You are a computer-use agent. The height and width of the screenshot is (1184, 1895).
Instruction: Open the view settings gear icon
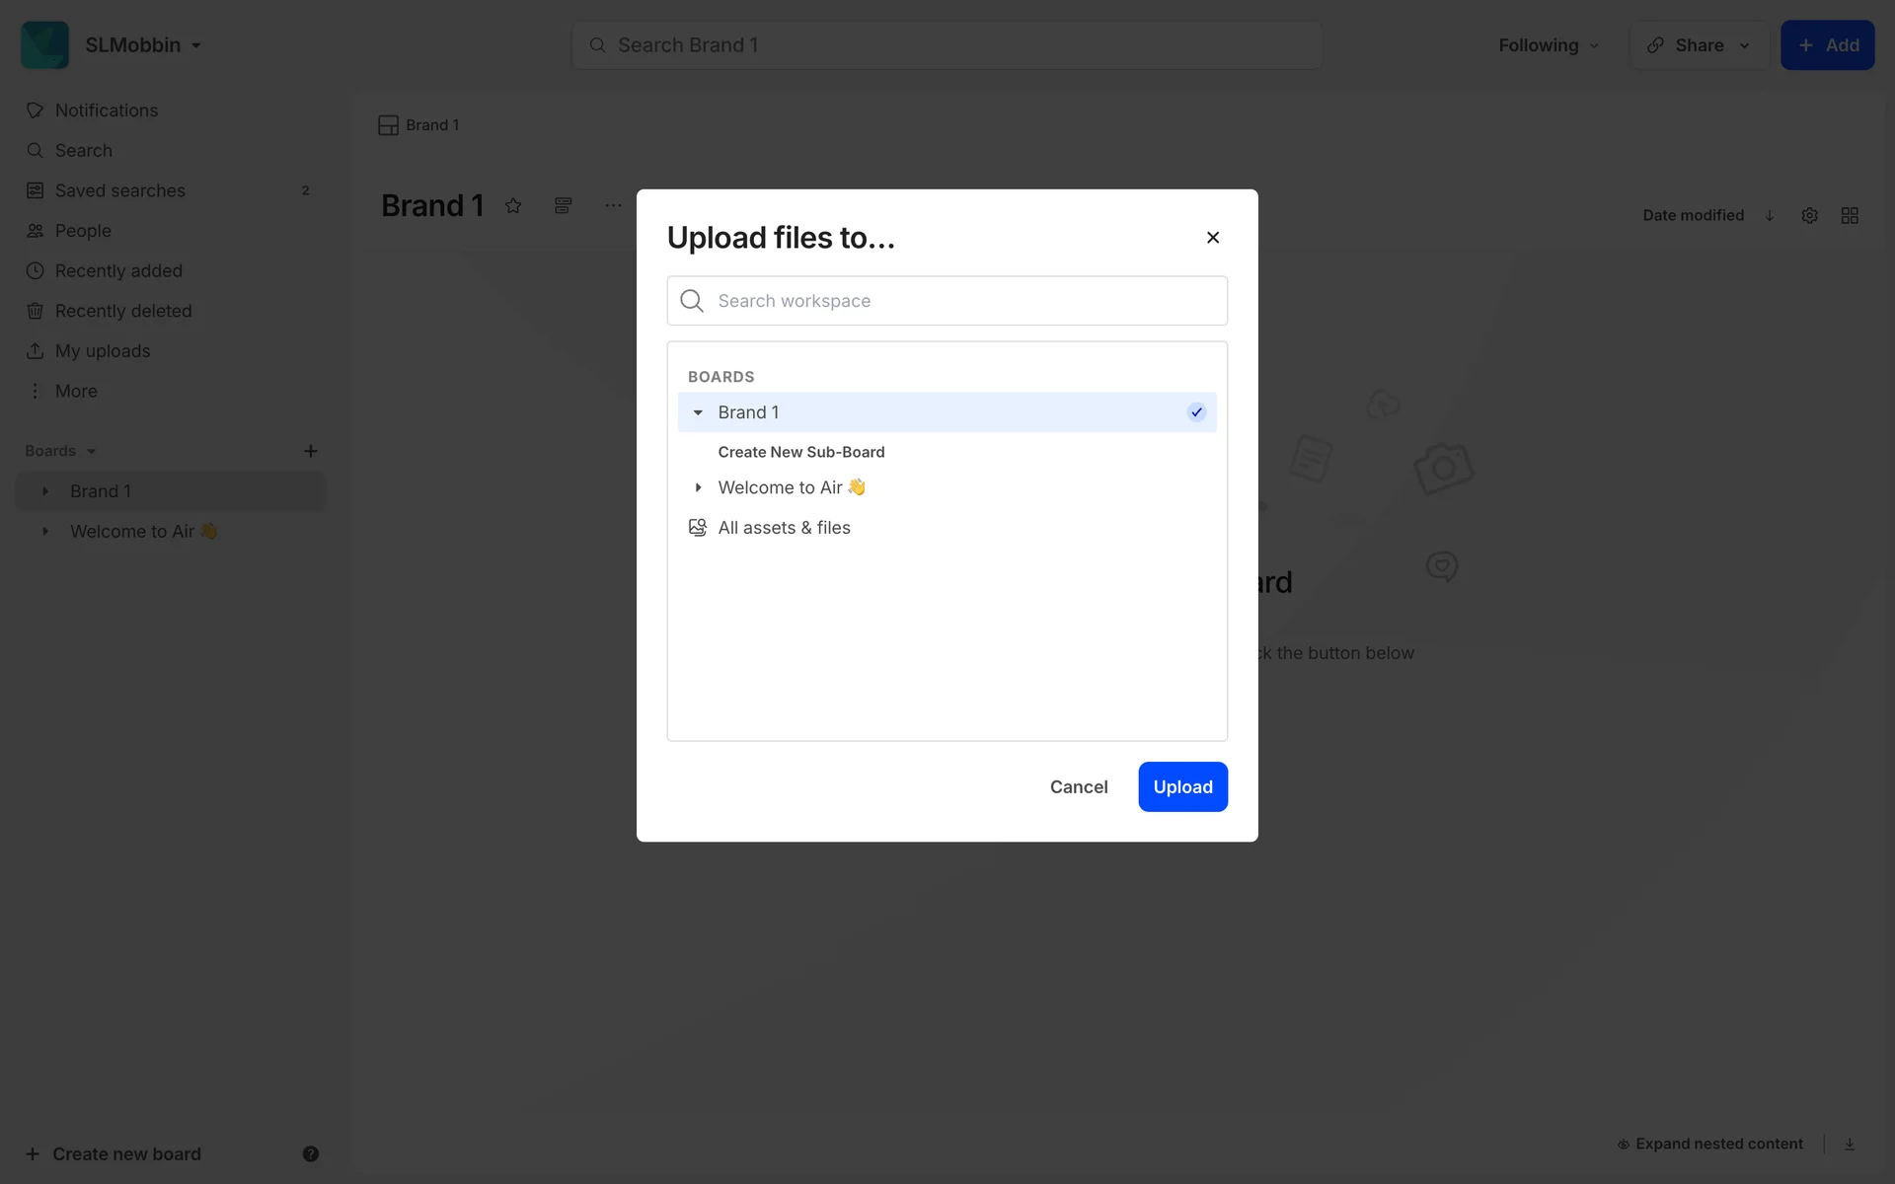click(x=1809, y=215)
